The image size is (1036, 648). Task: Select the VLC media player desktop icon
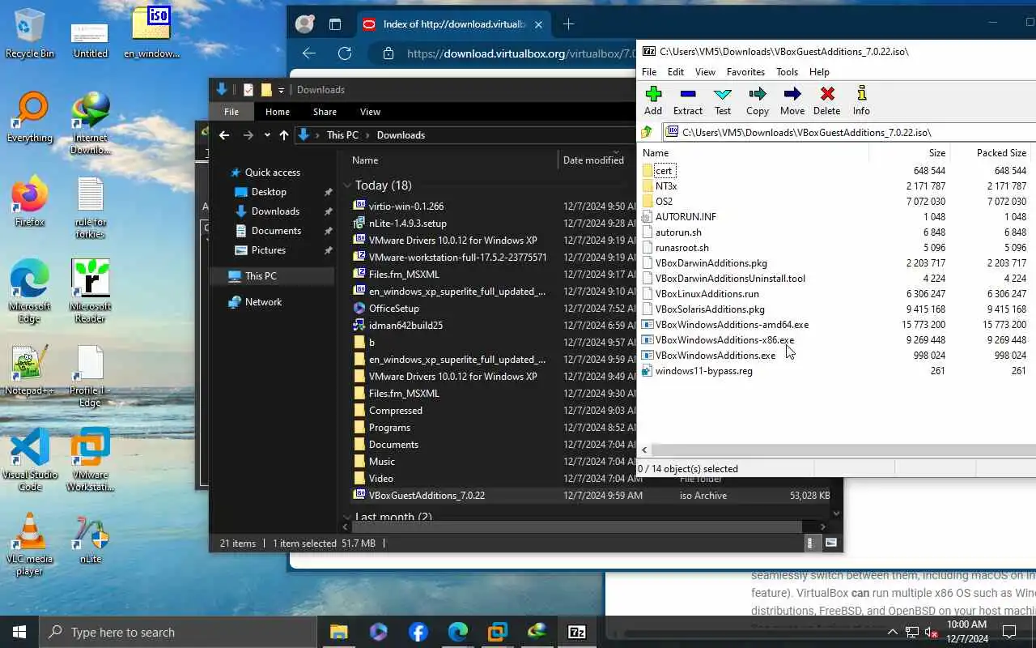pos(30,544)
